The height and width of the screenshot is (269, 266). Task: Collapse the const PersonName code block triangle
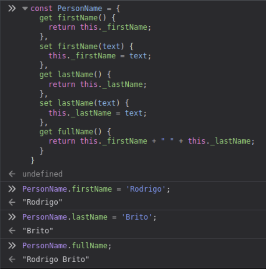[x=25, y=9]
